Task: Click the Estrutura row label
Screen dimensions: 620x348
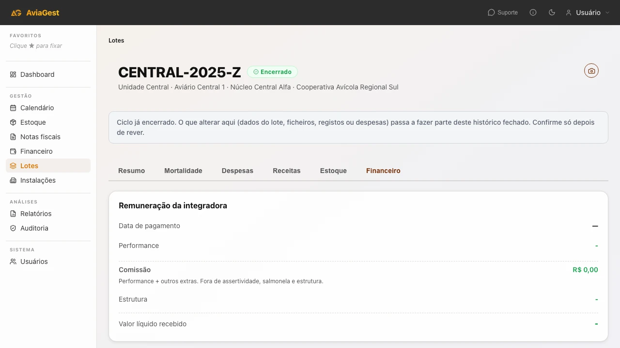Action: pos(133,299)
